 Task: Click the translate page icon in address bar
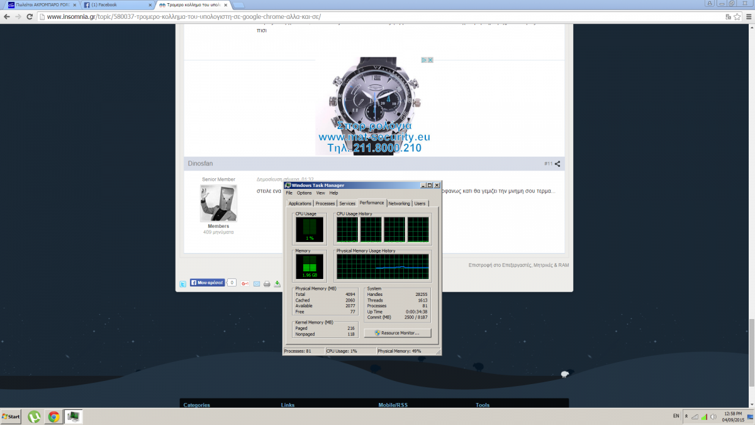(728, 16)
